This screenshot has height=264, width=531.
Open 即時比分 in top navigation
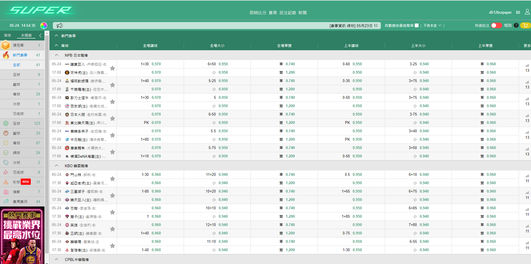[x=258, y=13]
